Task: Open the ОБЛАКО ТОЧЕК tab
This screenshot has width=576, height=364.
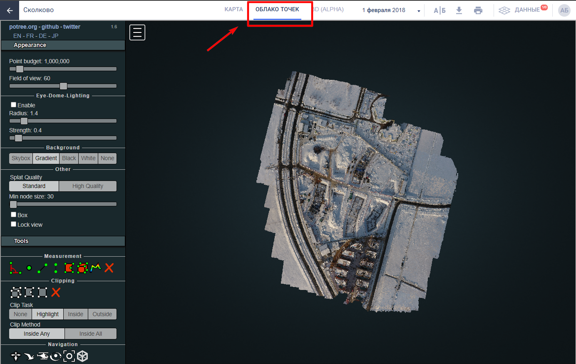Action: (277, 10)
